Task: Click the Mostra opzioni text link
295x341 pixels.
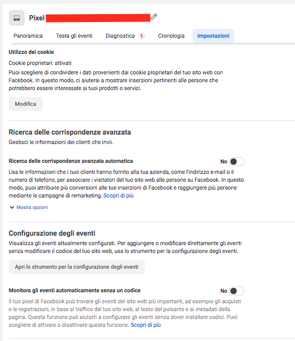Action: coord(32,207)
